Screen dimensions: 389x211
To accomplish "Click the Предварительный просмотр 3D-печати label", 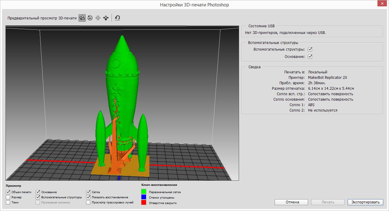I will coord(42,18).
